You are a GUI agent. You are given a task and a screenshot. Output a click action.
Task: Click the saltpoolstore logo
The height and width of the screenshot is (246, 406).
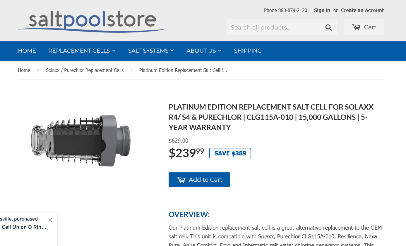tap(91, 21)
